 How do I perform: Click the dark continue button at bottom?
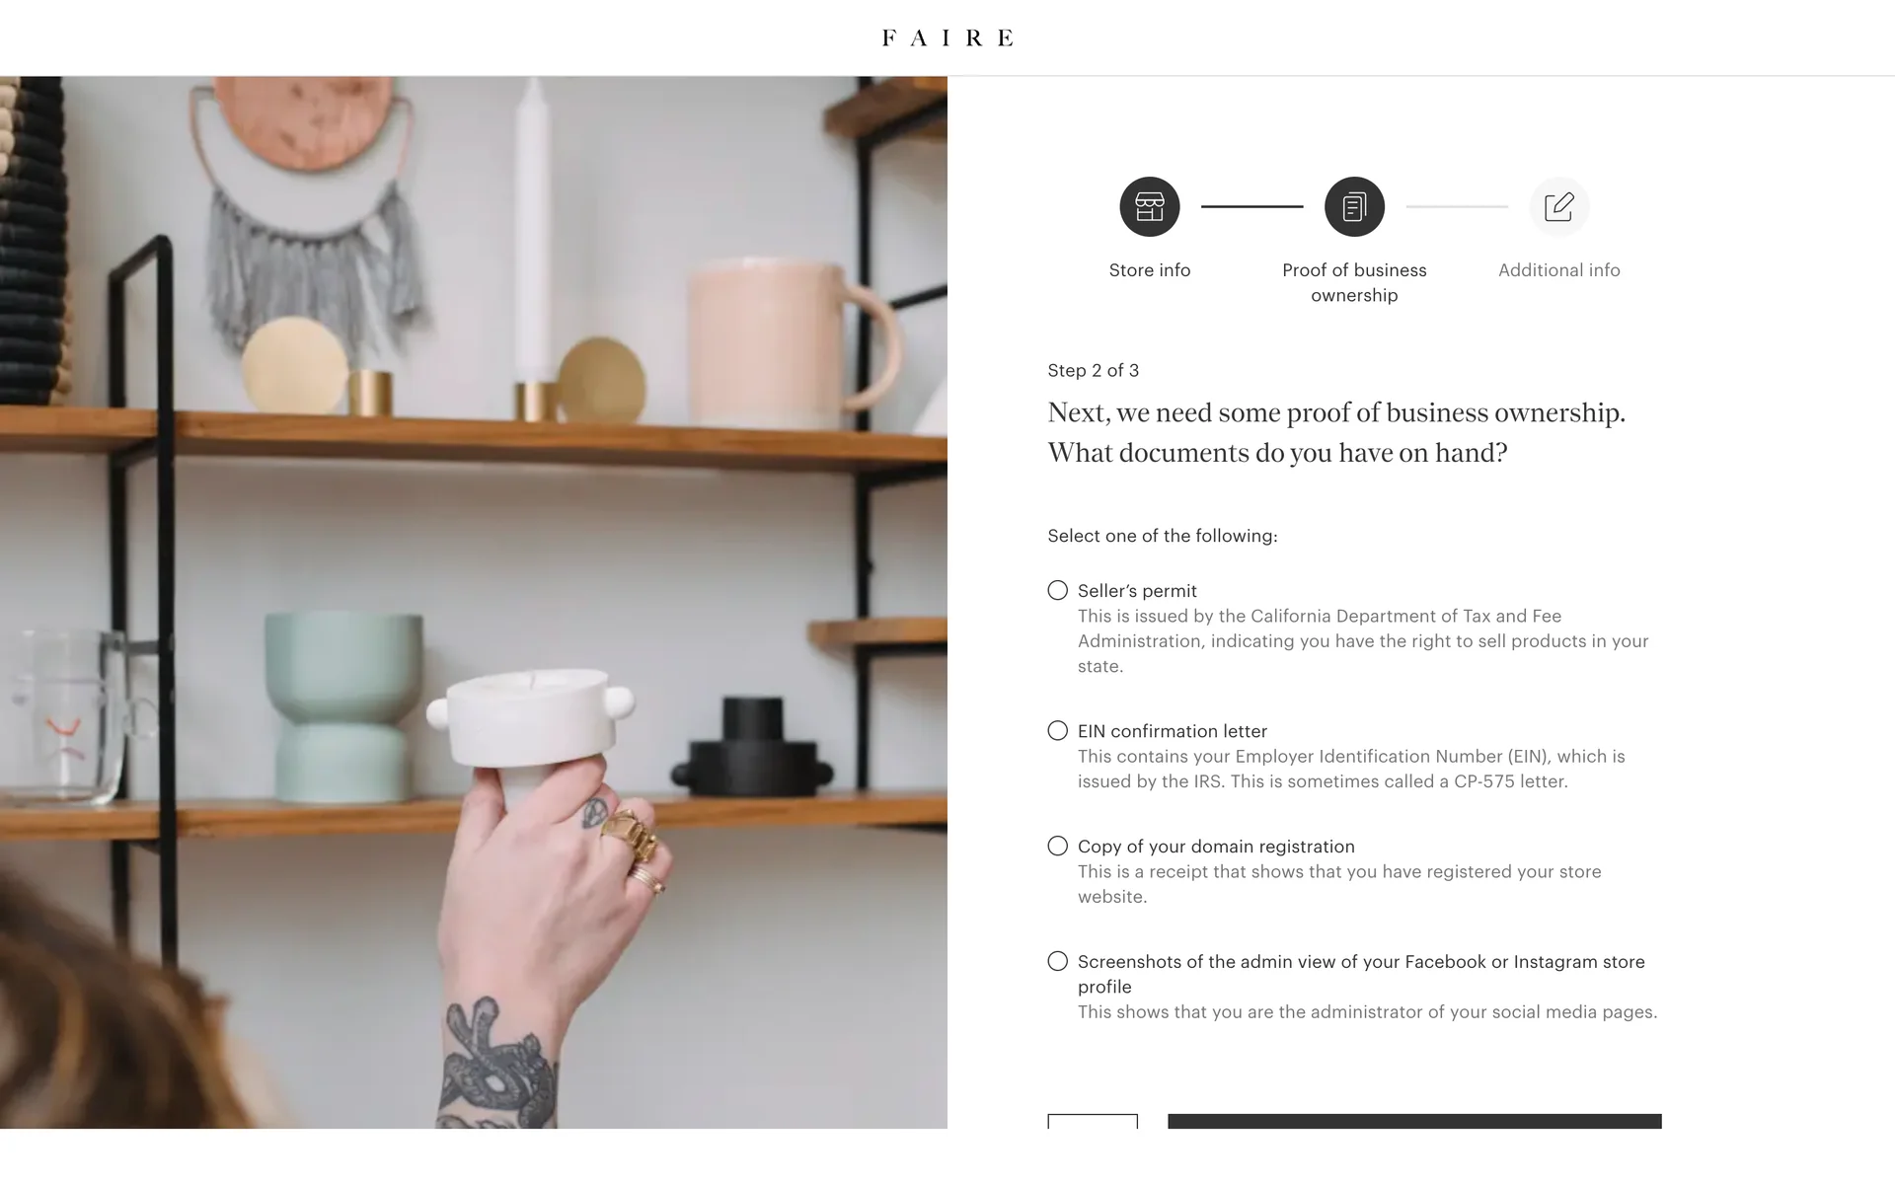[x=1414, y=1122]
